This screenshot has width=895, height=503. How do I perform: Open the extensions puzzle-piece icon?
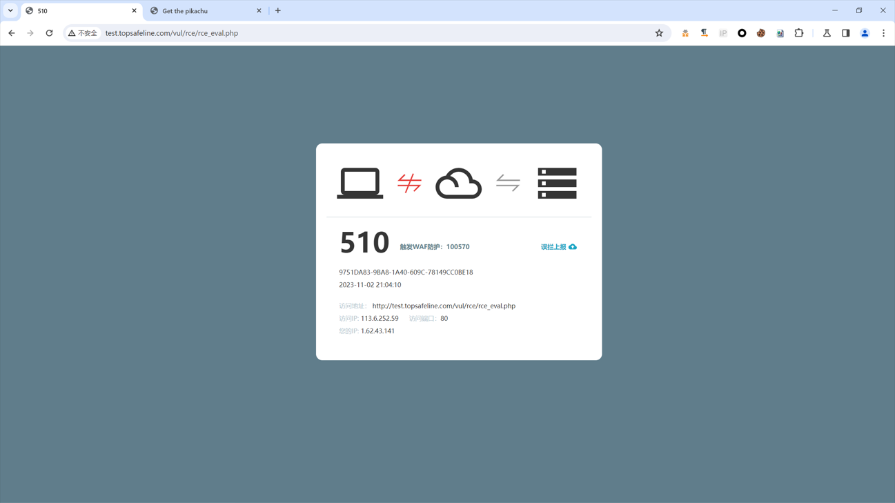click(x=798, y=32)
